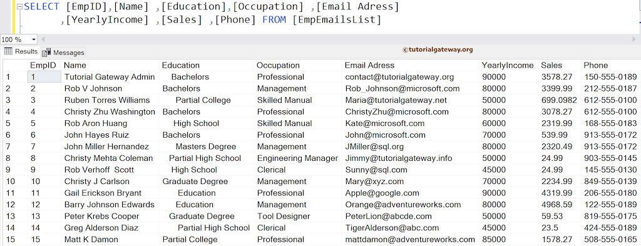
Task: Click the John Hayes Ruiz name cell
Action: click(x=110, y=135)
